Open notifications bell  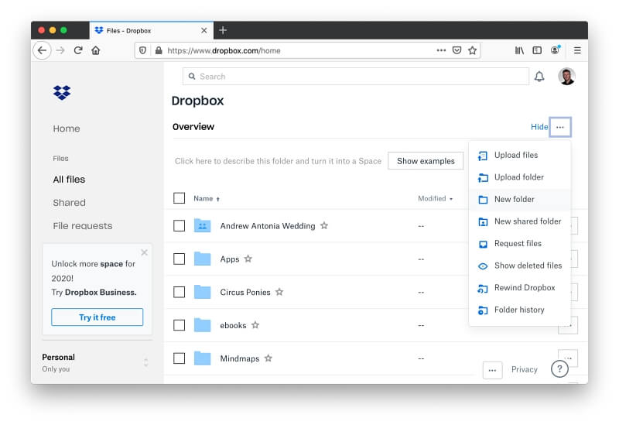coord(539,76)
